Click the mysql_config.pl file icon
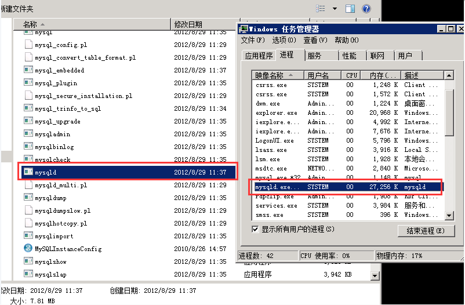 (x=28, y=45)
